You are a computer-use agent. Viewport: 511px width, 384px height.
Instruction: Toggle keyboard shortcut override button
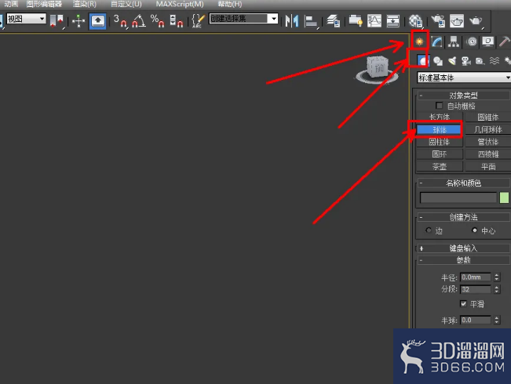click(98, 21)
